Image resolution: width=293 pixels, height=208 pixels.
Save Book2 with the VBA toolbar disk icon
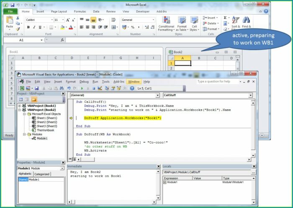pos(37,88)
